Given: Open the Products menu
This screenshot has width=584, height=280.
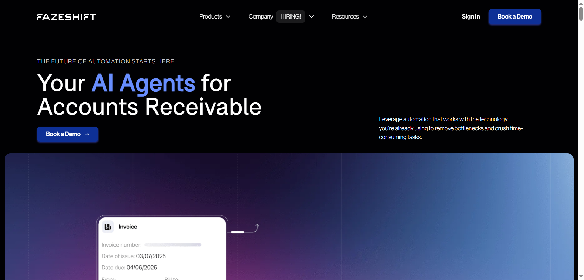Looking at the screenshot, I should pos(210,16).
